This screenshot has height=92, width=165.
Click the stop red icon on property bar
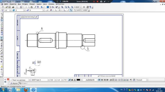tap(8, 79)
